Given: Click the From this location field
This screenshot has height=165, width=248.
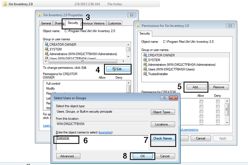Looking at the screenshot, I should tap(102, 124).
